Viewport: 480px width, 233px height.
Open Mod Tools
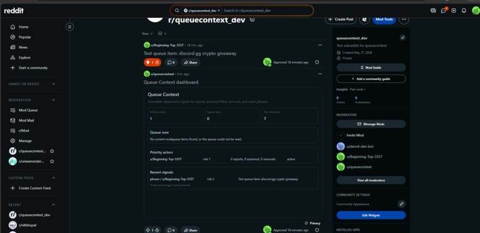pyautogui.click(x=384, y=19)
